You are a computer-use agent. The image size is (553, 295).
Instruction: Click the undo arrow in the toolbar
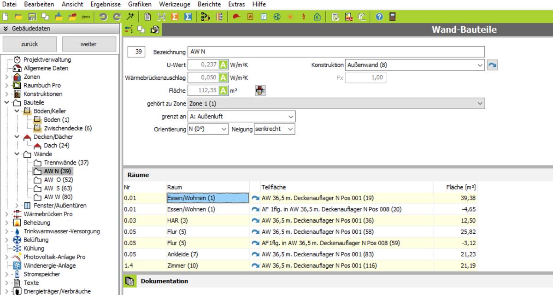click(103, 17)
